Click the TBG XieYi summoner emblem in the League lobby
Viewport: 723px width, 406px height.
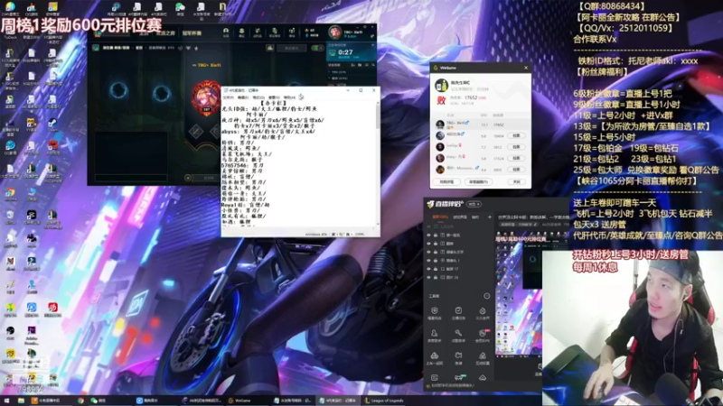point(206,98)
